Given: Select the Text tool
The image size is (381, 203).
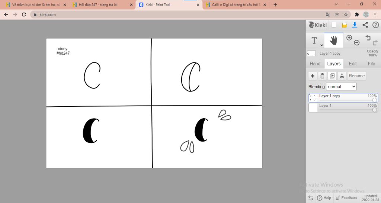Looking at the screenshot, I should click(314, 40).
